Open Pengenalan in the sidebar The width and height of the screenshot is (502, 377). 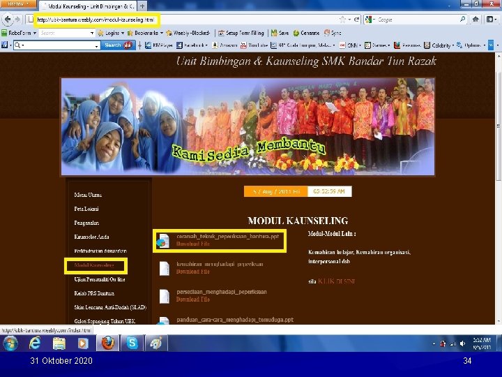click(86, 223)
